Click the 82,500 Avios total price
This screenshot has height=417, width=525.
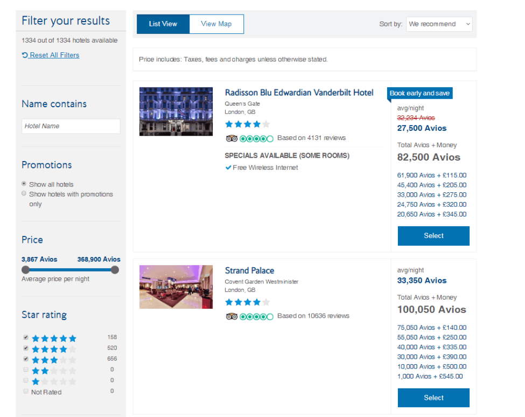[x=429, y=157]
